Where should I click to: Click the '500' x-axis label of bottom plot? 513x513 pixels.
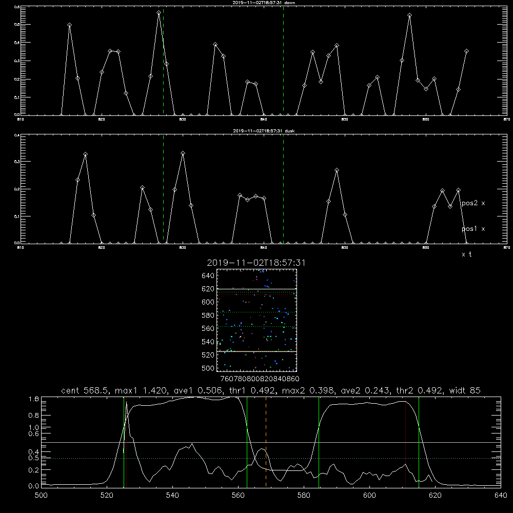[41, 496]
